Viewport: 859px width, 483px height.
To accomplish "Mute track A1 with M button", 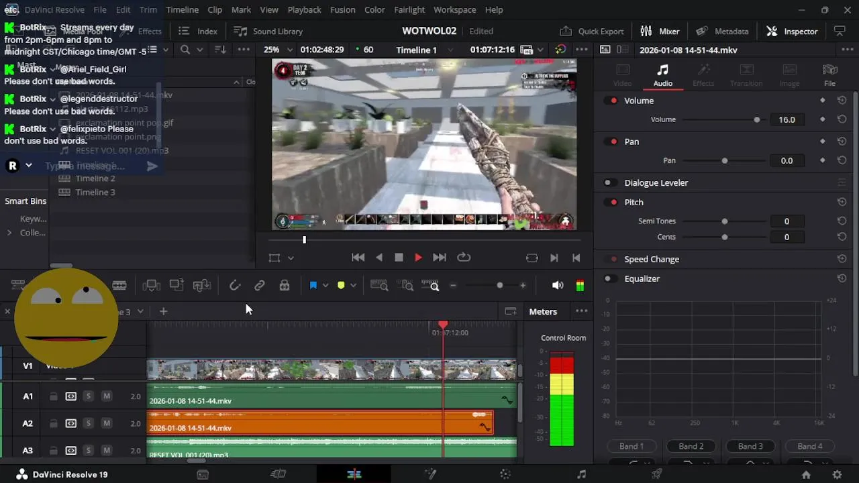I will 107,396.
